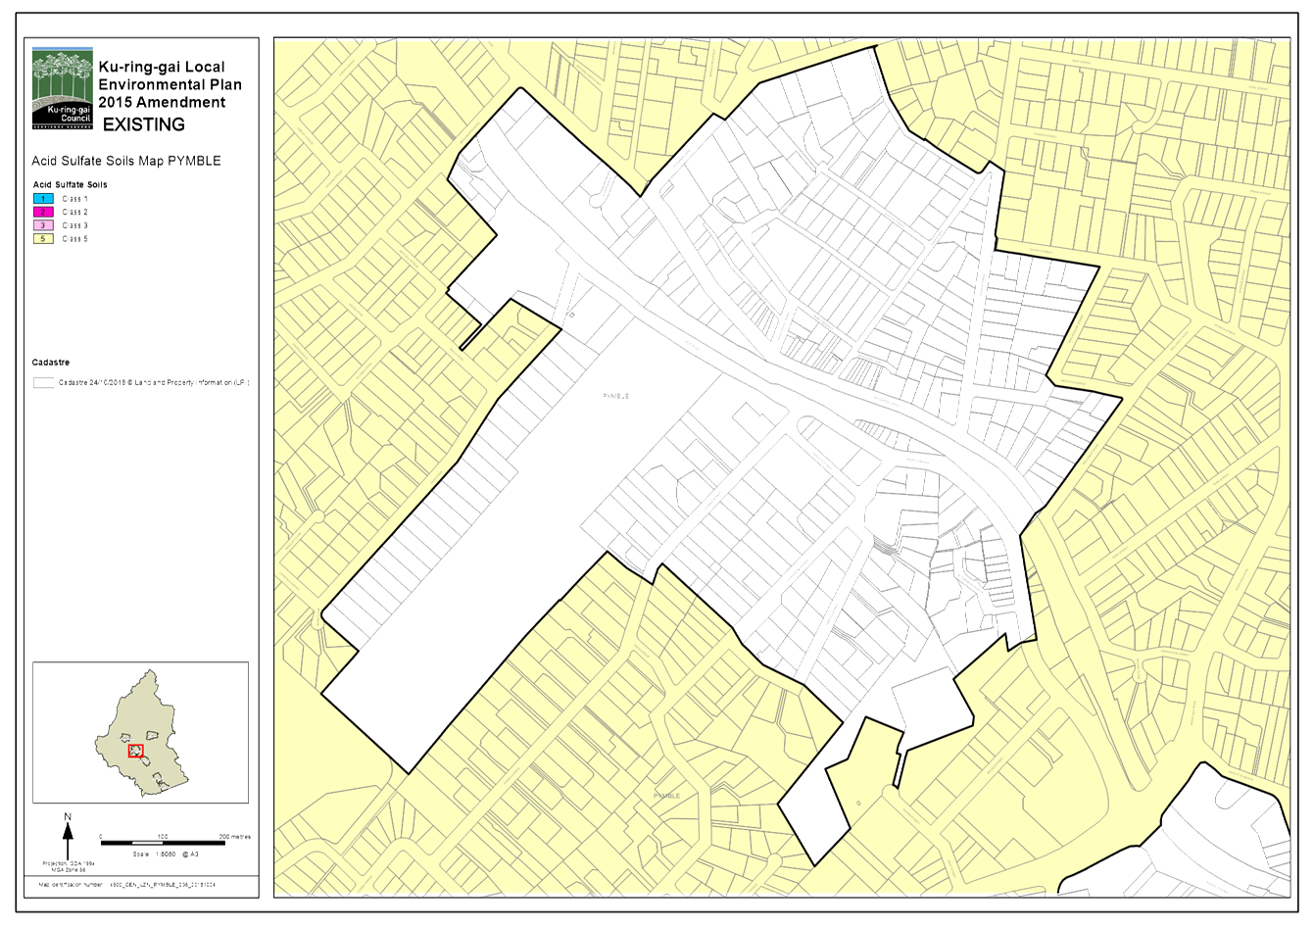
Task: Click the 'Scale 1:5050 @ A3' text
Action: click(167, 855)
